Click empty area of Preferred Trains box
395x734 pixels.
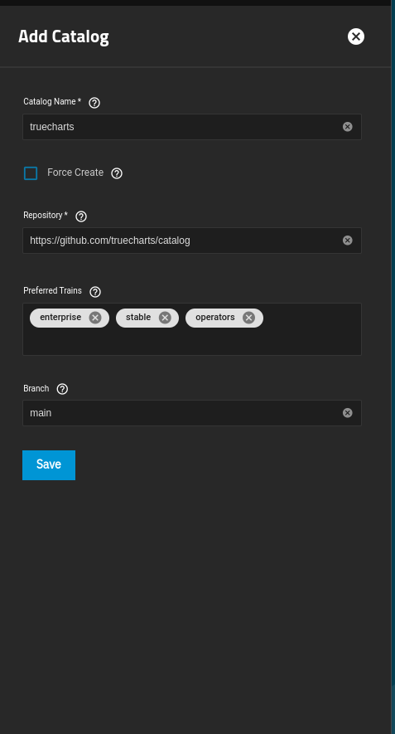click(x=191, y=342)
